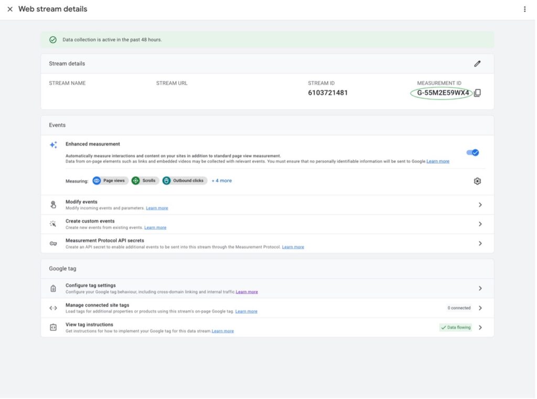
Task: Click the Manage connected site tags icon
Action: coord(53,308)
